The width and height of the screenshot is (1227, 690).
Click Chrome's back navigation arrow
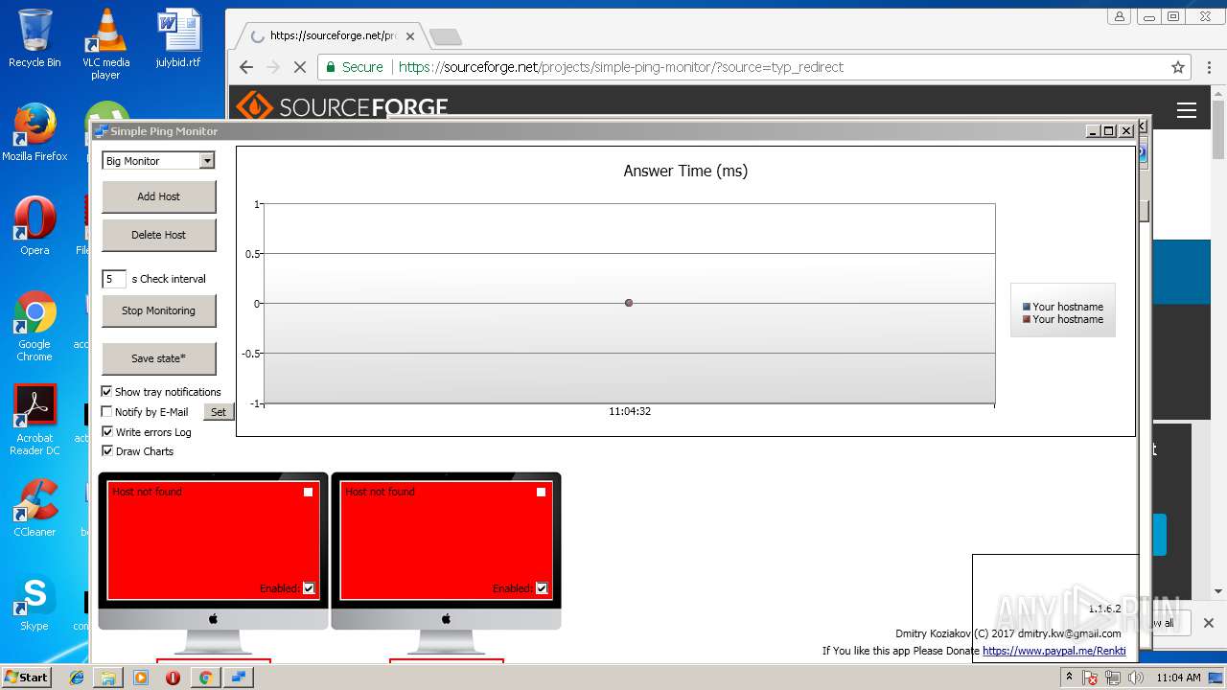tap(246, 67)
